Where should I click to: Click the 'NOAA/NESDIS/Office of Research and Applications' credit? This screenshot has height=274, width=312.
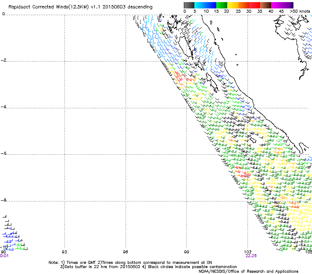coord(248,271)
